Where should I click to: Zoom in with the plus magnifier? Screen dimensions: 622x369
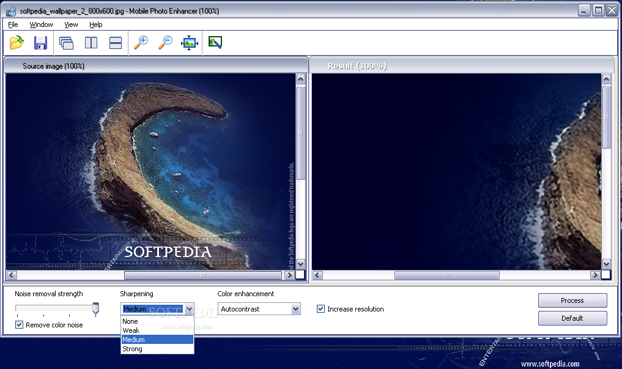point(141,42)
